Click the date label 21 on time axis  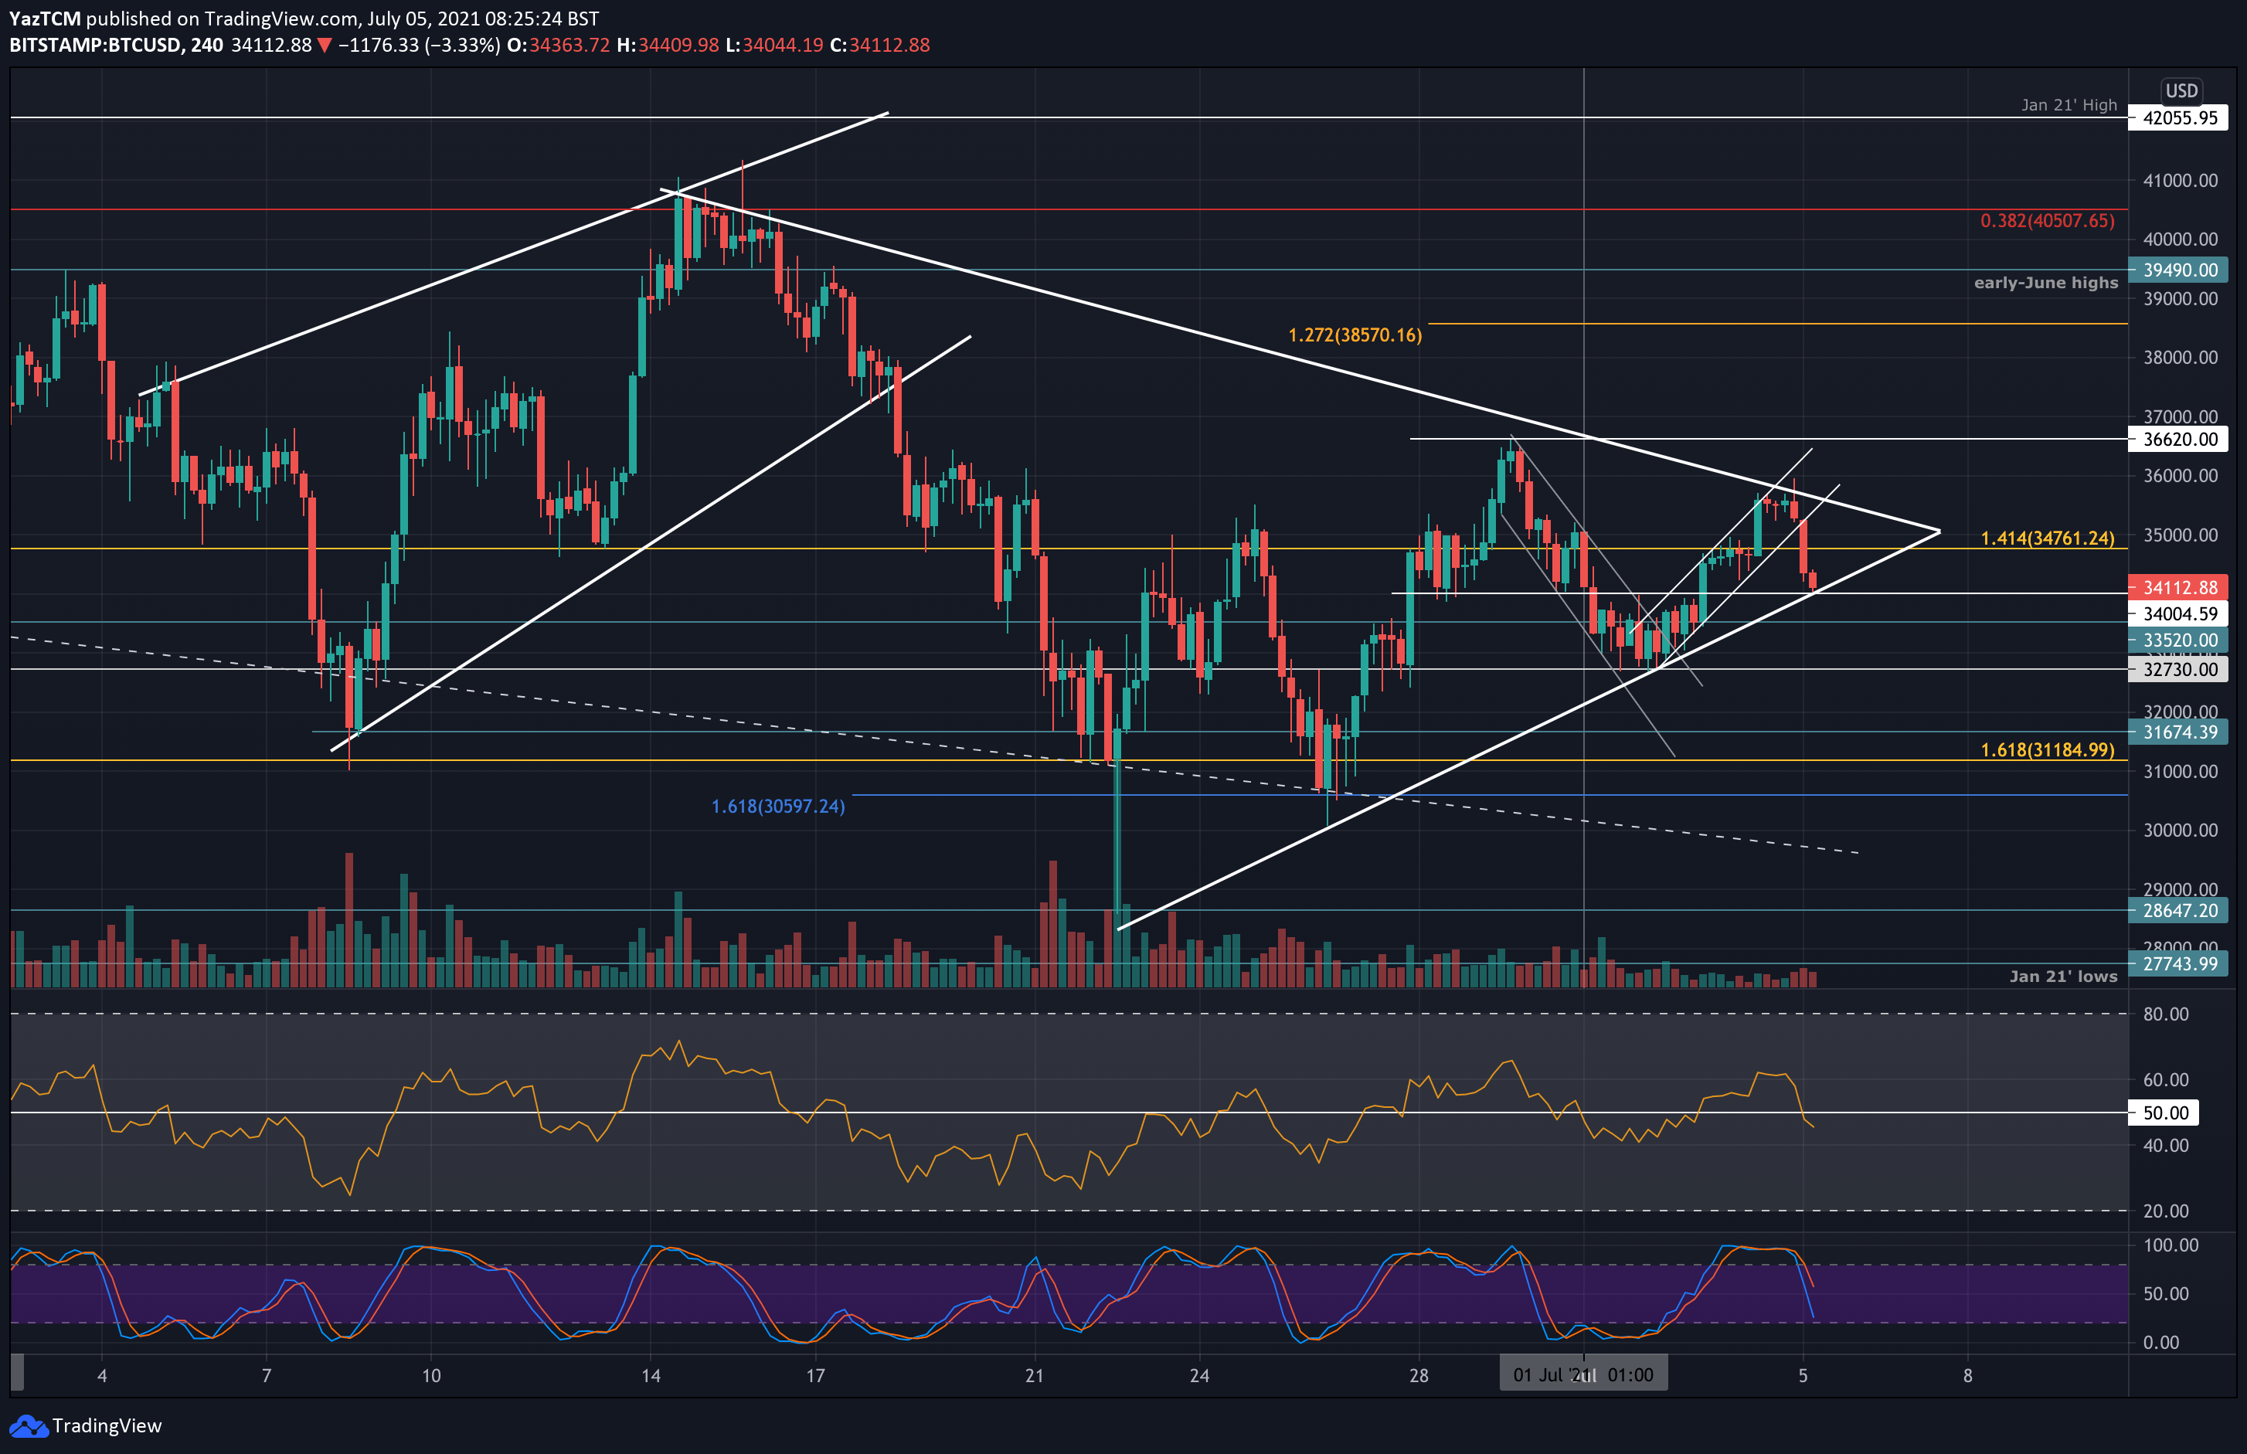[x=1035, y=1376]
